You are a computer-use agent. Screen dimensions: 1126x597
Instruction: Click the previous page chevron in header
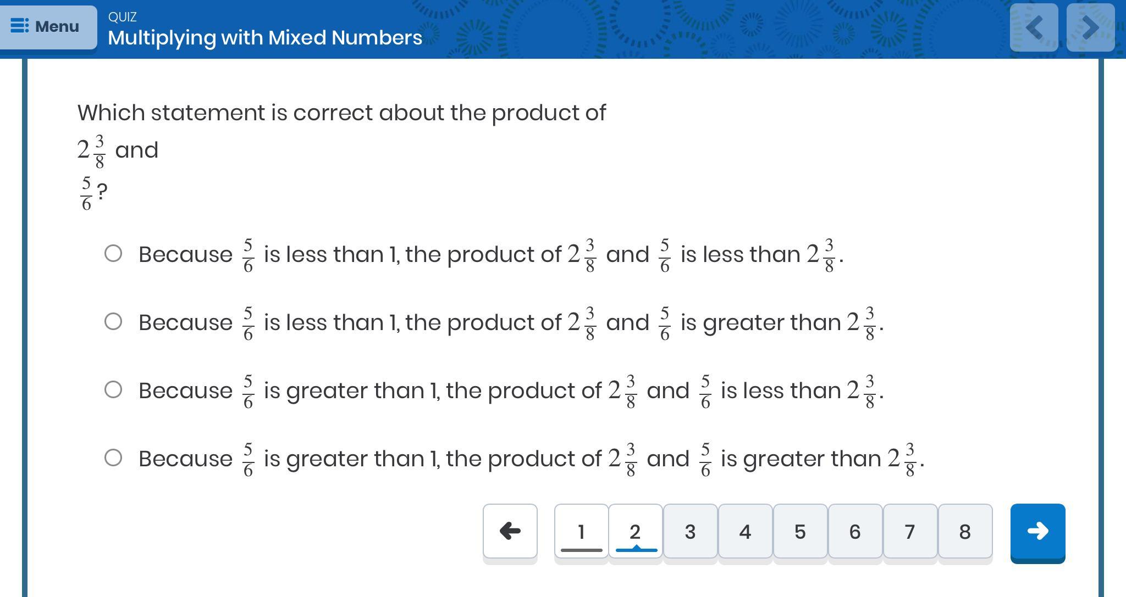(1034, 27)
